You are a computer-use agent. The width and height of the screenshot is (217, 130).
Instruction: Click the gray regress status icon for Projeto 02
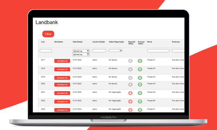[130, 69]
